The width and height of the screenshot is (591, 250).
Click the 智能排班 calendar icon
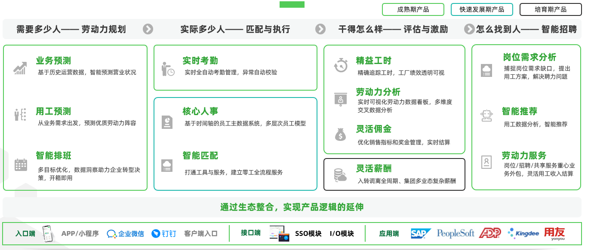[21, 165]
